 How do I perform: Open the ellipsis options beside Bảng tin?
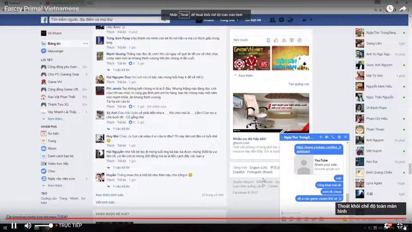click(86, 43)
